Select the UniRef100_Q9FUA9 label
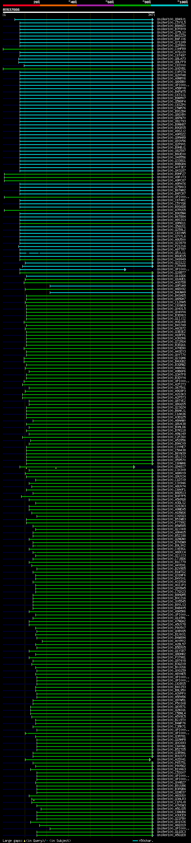191x843 pixels. point(171,286)
